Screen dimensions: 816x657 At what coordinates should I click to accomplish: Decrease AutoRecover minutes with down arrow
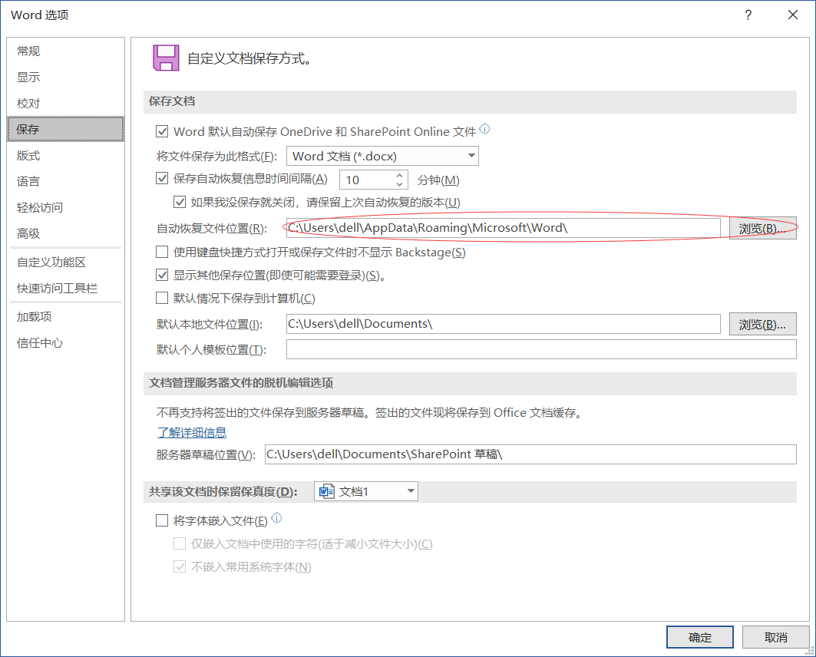(x=399, y=185)
